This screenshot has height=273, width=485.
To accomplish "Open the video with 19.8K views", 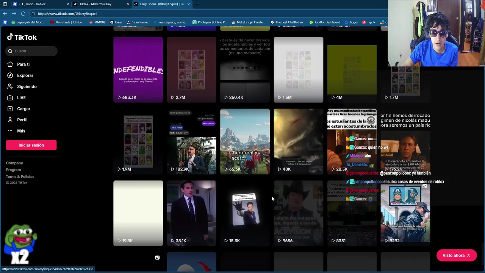I will tap(138, 213).
